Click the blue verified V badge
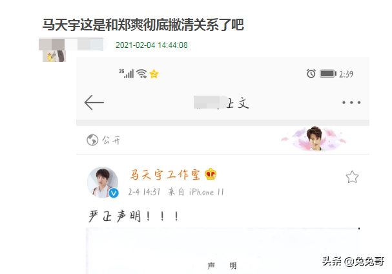The width and height of the screenshot is (392, 274). [x=114, y=193]
